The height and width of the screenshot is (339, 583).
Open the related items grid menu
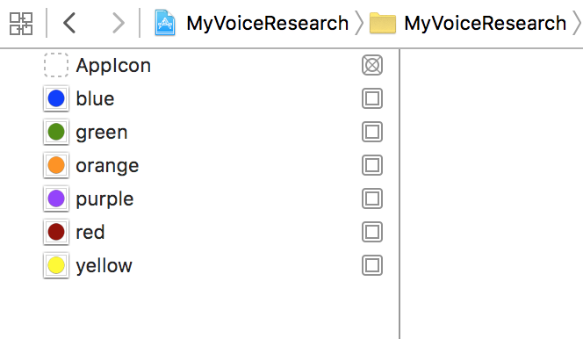[21, 24]
